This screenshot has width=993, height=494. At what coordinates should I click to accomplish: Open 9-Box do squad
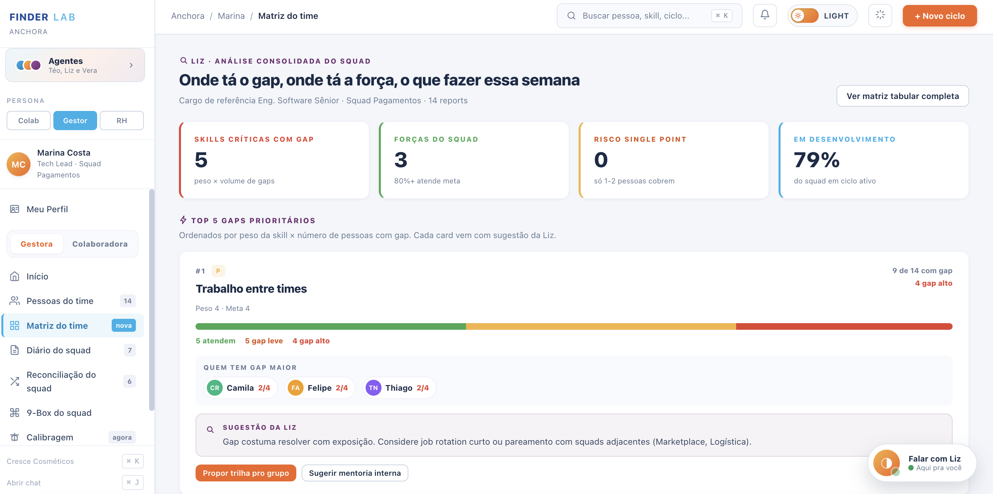[73, 413]
